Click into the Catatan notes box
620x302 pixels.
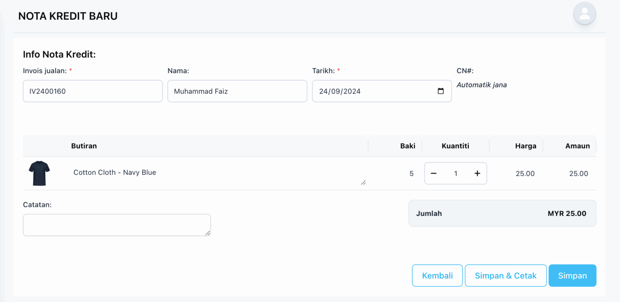click(116, 225)
